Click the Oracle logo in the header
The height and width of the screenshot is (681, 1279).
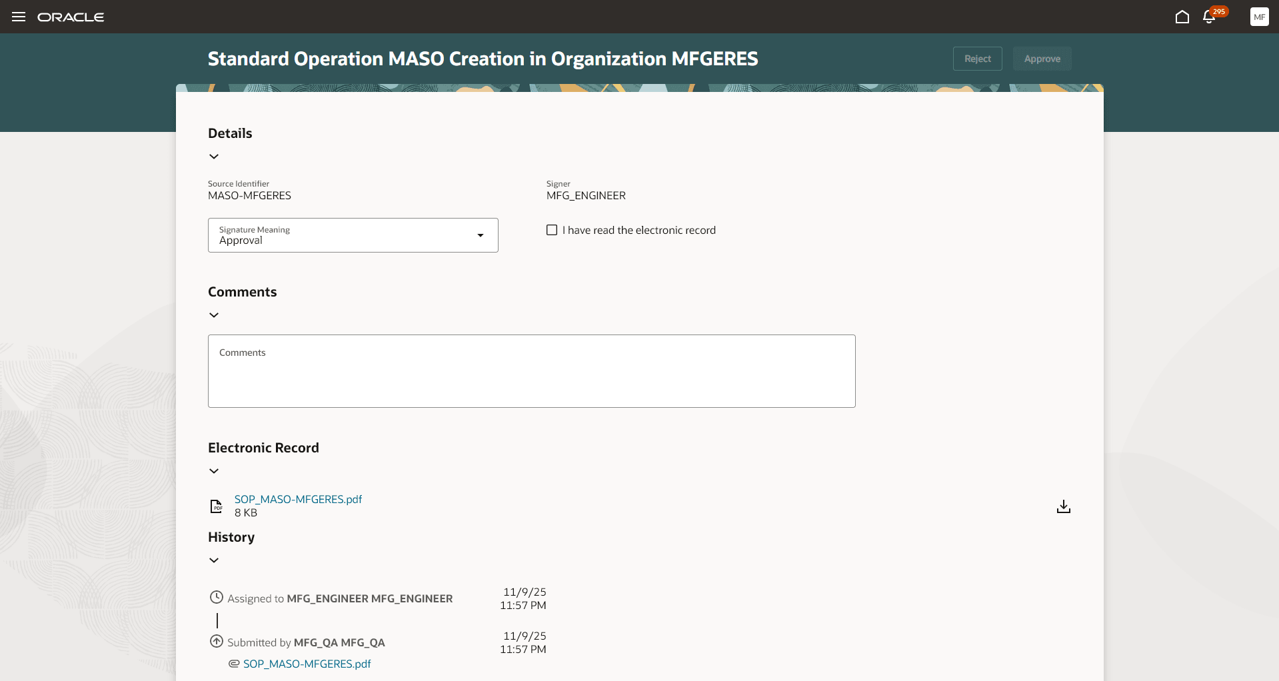[x=71, y=17]
